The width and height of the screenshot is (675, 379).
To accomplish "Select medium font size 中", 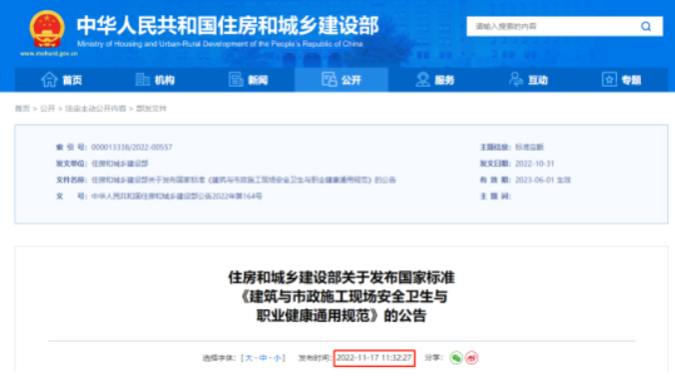I will (x=263, y=358).
